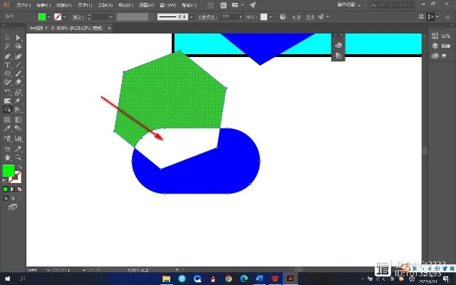456x285 pixels.
Task: Reset to default fill and stroke
Action: click(x=4, y=181)
